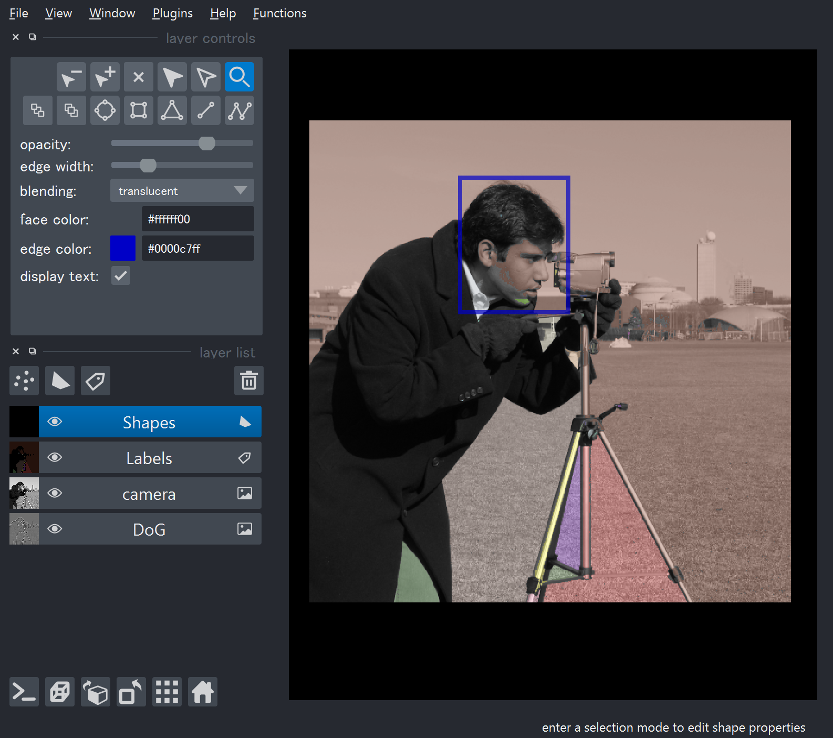Open the Functions menu
Image resolution: width=833 pixels, height=738 pixels.
coord(279,13)
